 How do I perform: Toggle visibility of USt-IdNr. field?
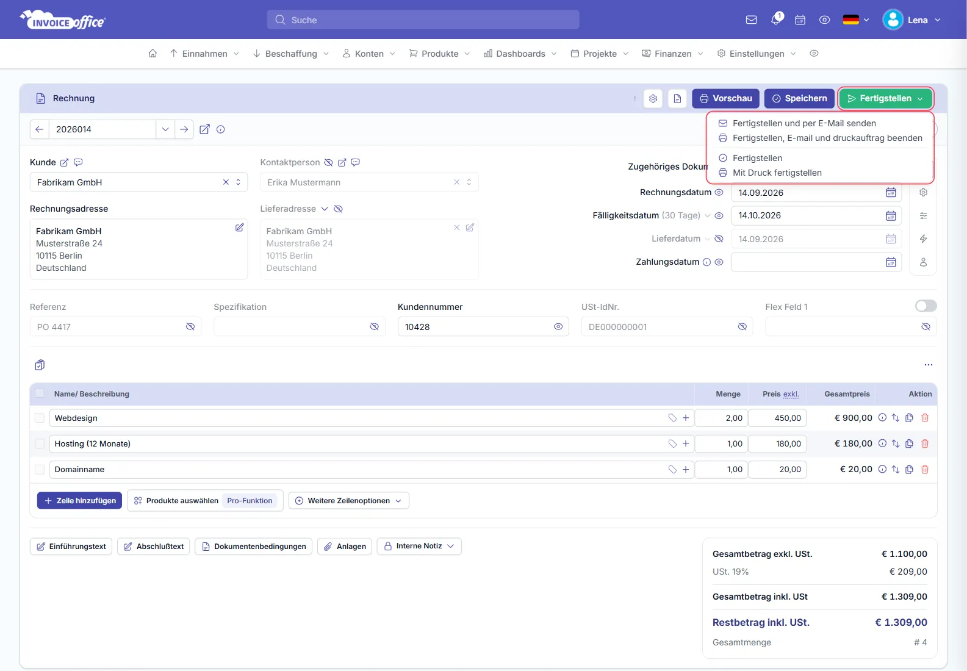(x=742, y=327)
